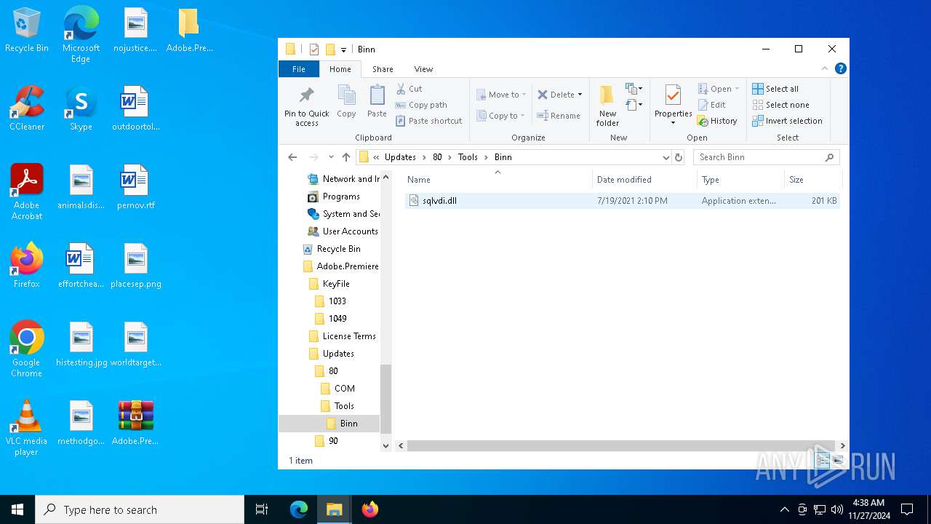Click Select none in Select group
The width and height of the screenshot is (931, 524).
(x=780, y=105)
